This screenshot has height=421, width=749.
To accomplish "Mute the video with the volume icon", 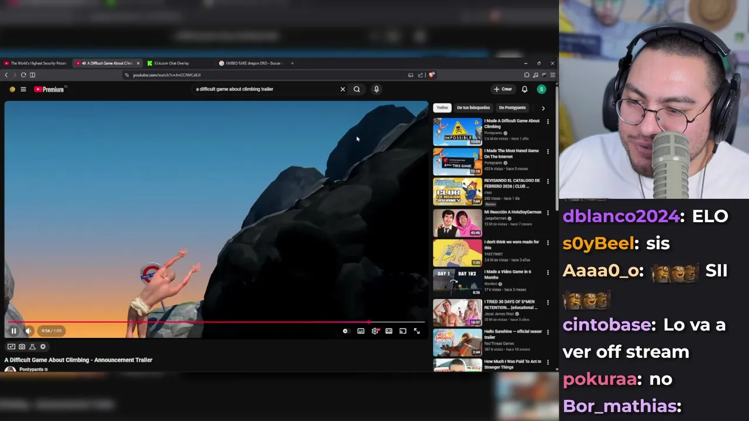I will click(28, 331).
